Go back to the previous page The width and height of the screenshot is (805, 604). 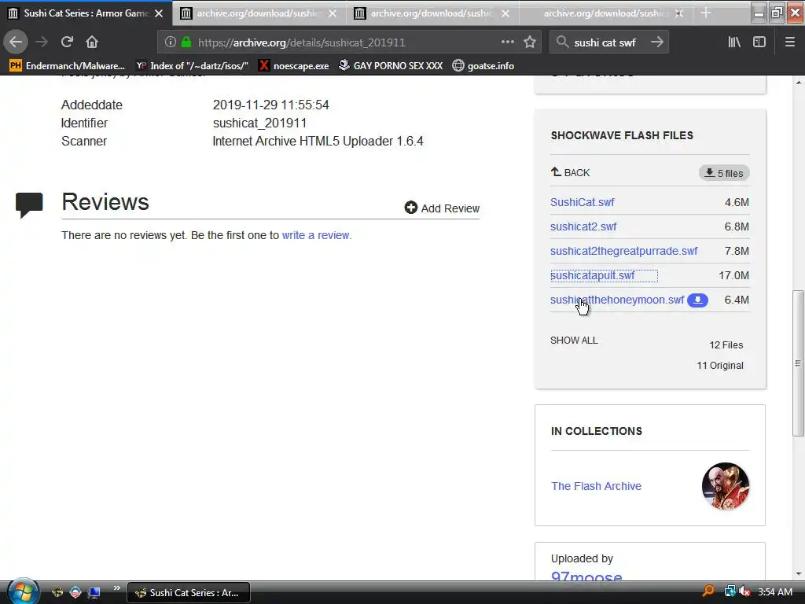[16, 42]
